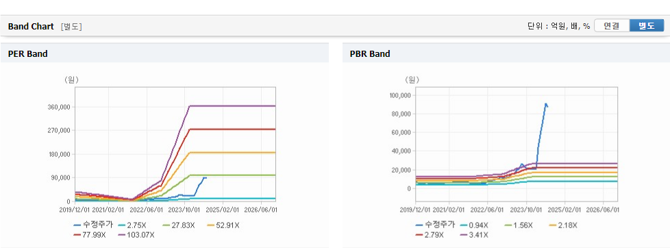The height and width of the screenshot is (248, 670).
Task: Toggle 수정주가 series in PBR Band legend
Action: [x=434, y=225]
